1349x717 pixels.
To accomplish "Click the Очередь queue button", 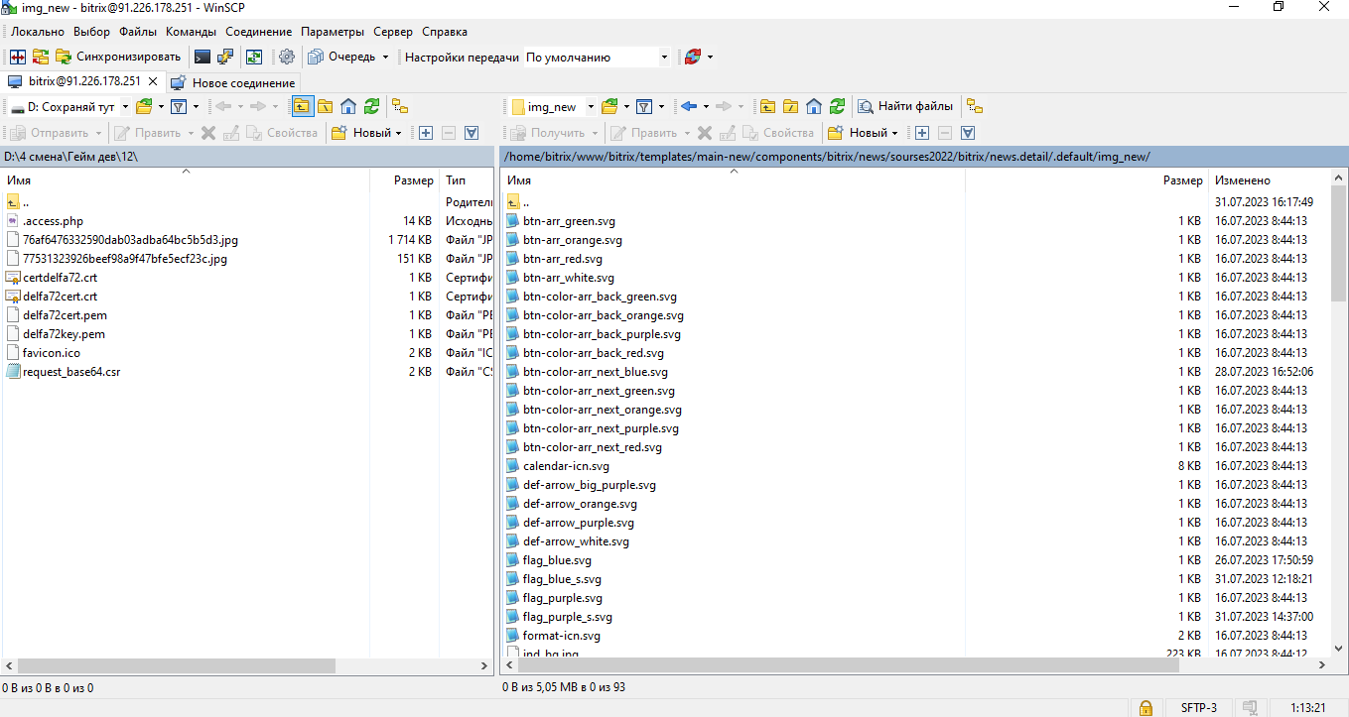I will (342, 57).
